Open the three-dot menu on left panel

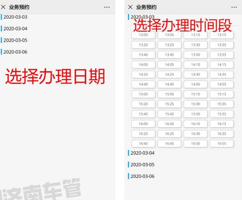tap(107, 7)
